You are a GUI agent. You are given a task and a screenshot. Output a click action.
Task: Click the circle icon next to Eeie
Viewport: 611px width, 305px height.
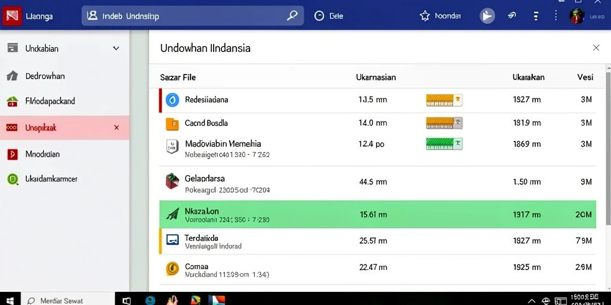coord(319,16)
